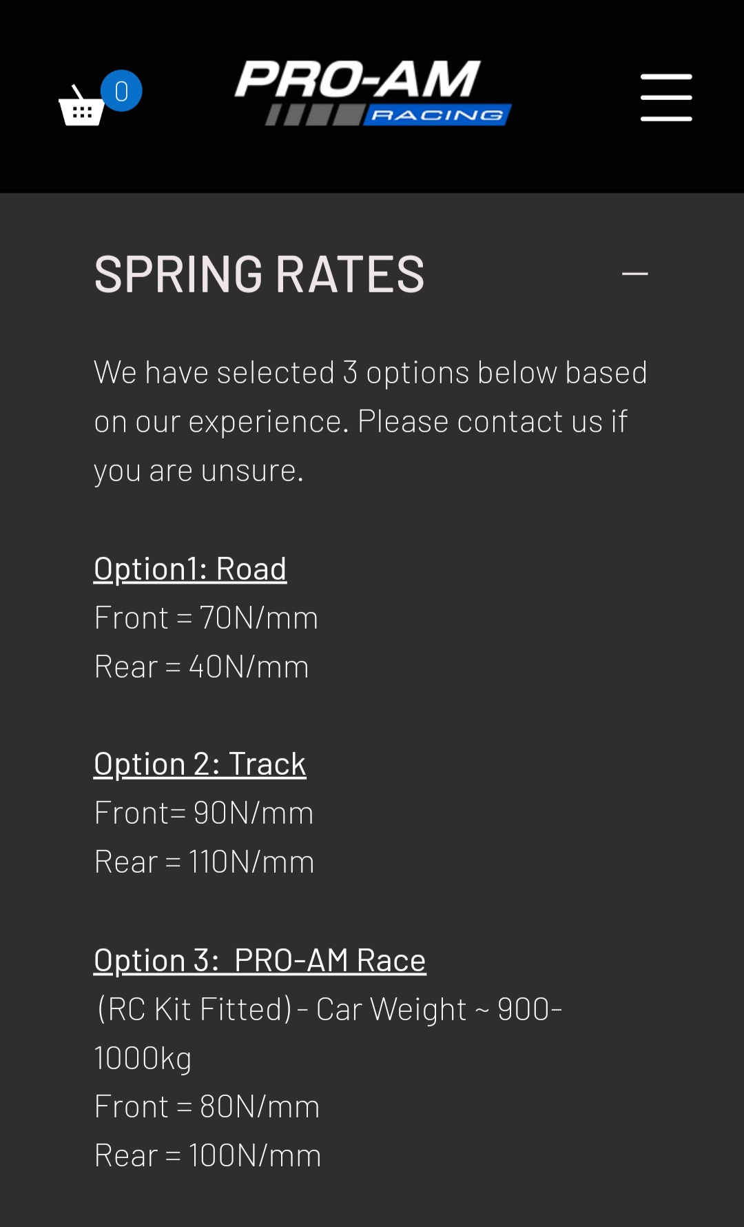Click the blue RACING logo badge
Viewport: 744px width, 1227px height.
(437, 115)
